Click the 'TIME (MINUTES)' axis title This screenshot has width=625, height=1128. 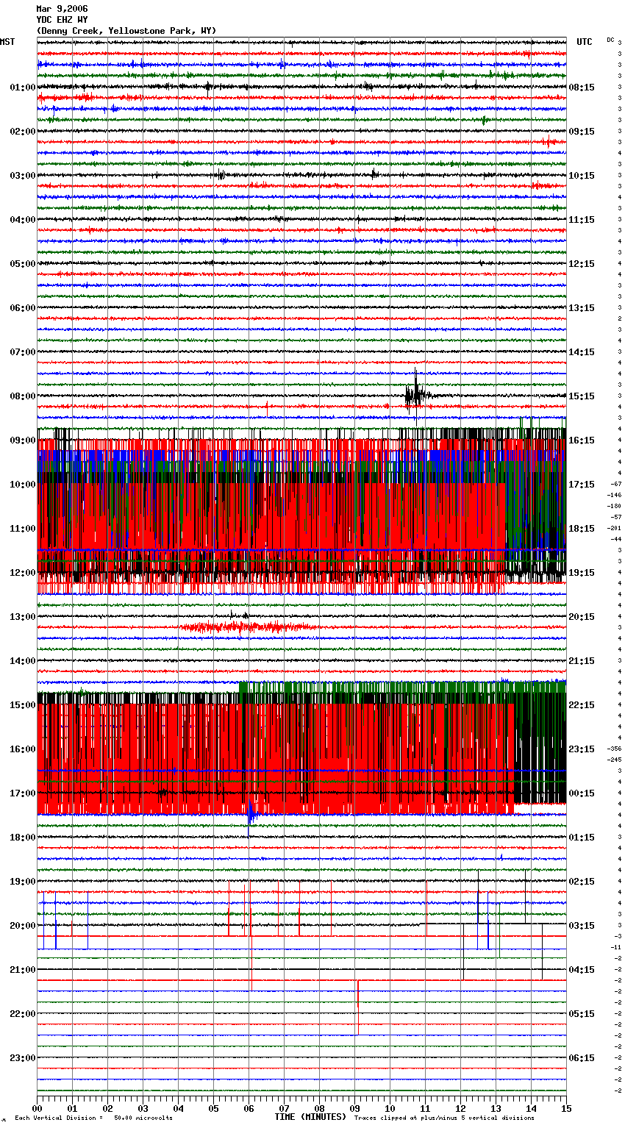coord(310,1117)
